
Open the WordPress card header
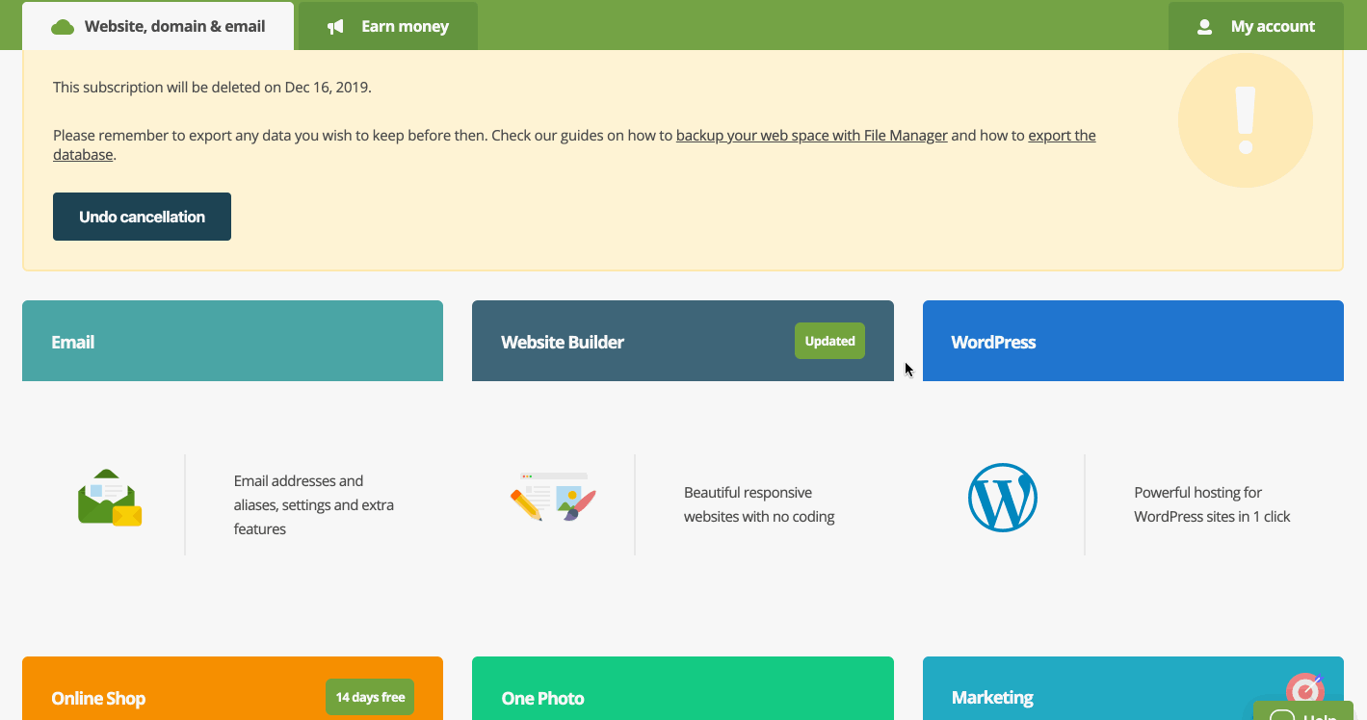coord(1133,341)
